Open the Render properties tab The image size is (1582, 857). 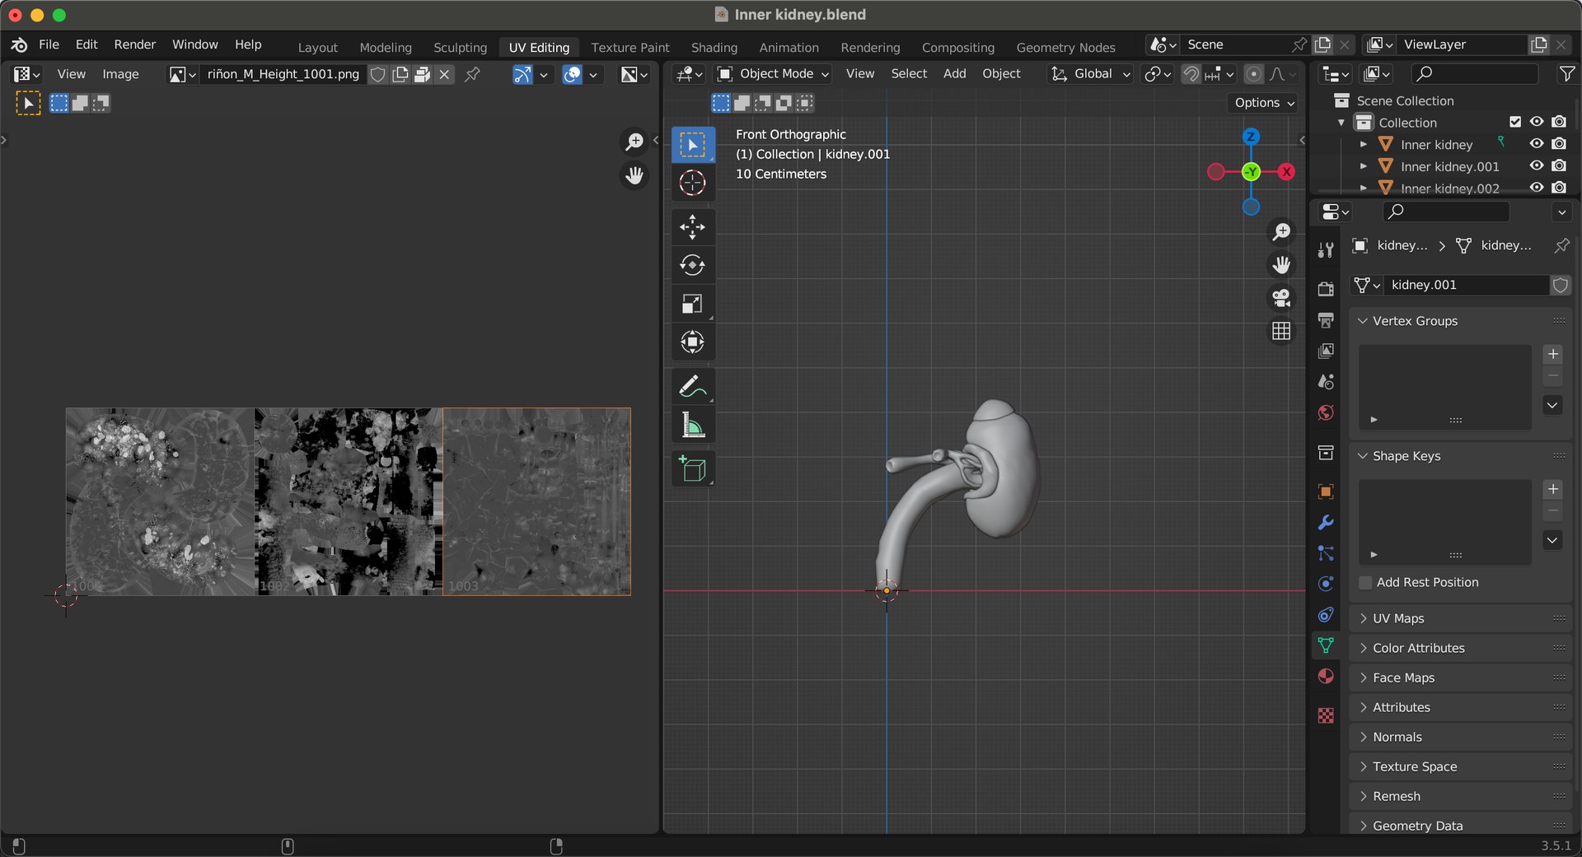1326,289
